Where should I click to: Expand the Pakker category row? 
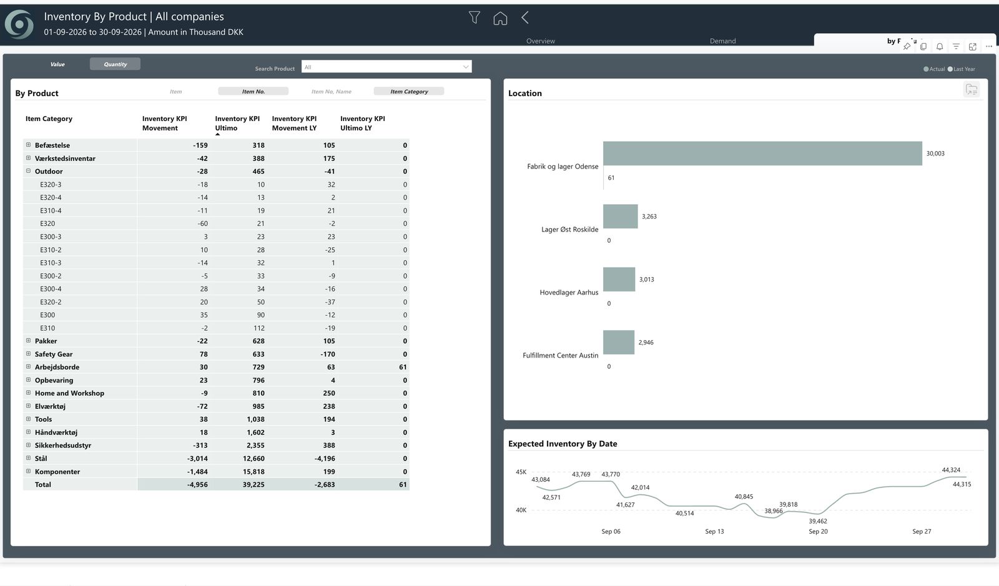click(x=28, y=341)
